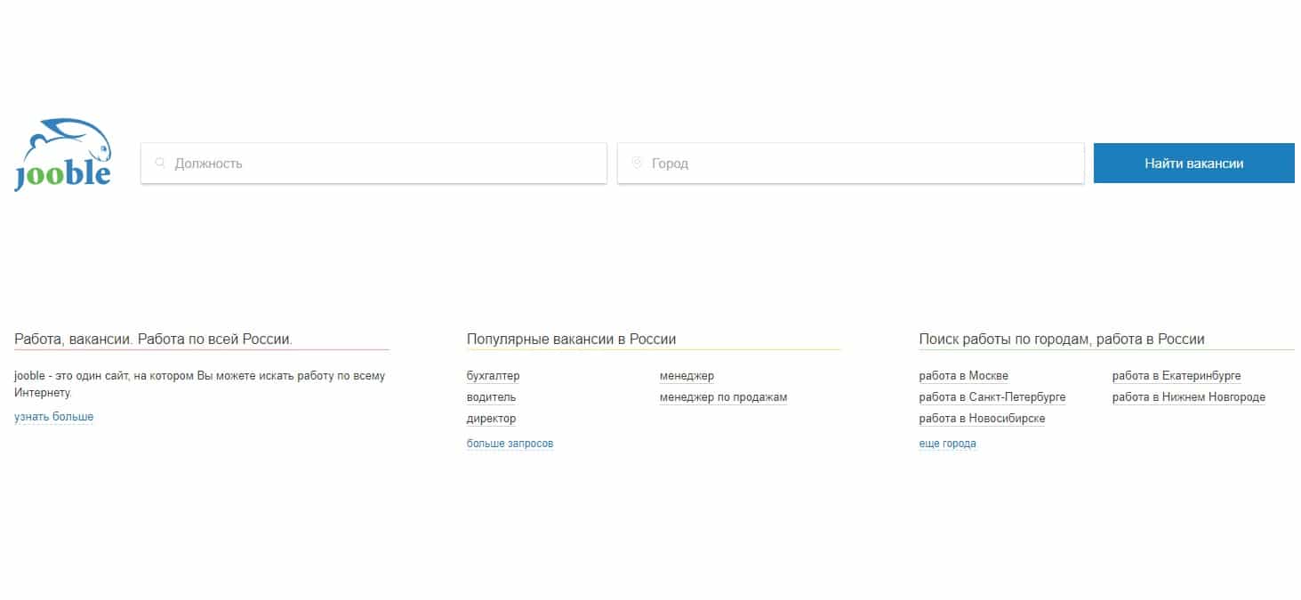Open the директор vacancy link
The height and width of the screenshot is (600, 1301).
click(491, 419)
